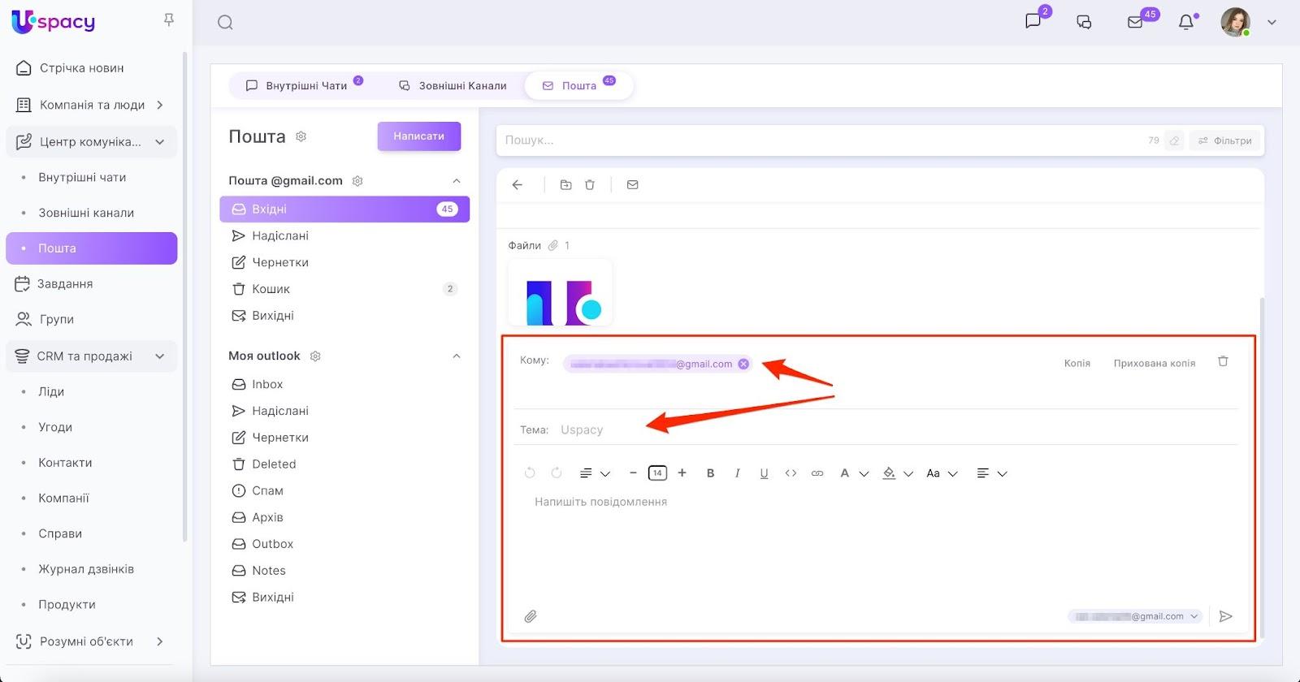The width and height of the screenshot is (1300, 682).
Task: Toggle underline formatting
Action: (764, 473)
